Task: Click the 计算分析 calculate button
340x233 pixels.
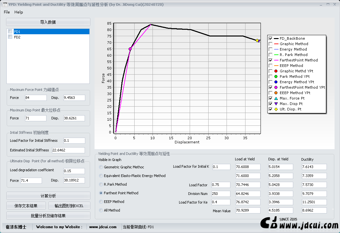Action: click(x=48, y=196)
